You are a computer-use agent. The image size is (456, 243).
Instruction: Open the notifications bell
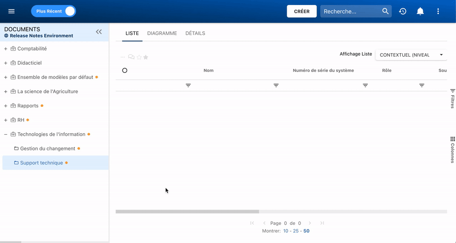420,11
